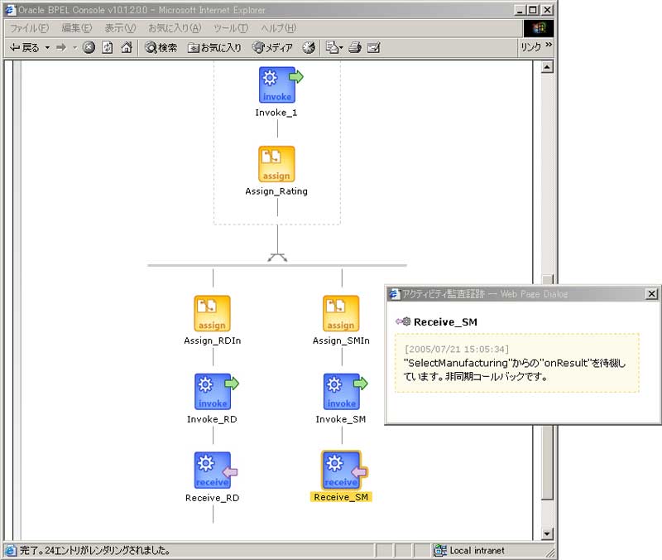Image resolution: width=662 pixels, height=560 pixels.
Task: Click the Oracle BPEL Console window title
Action: 142,10
